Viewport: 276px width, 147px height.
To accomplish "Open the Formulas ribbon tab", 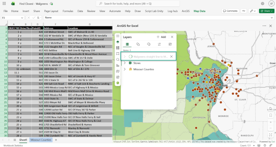I will [x=68, y=11].
